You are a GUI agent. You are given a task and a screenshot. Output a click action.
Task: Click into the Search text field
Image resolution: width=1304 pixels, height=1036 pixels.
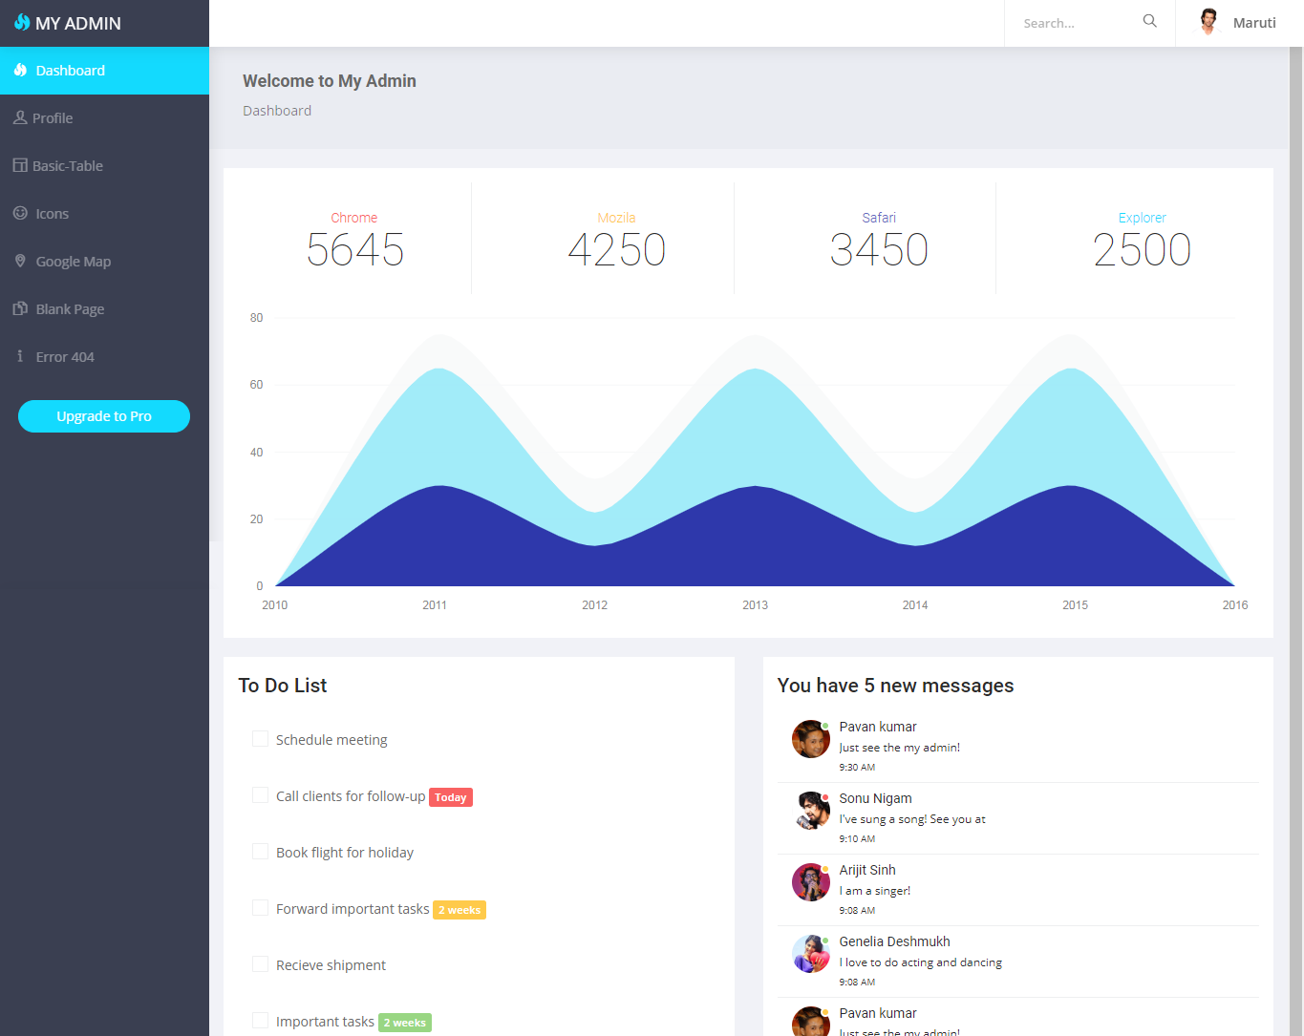[1075, 23]
